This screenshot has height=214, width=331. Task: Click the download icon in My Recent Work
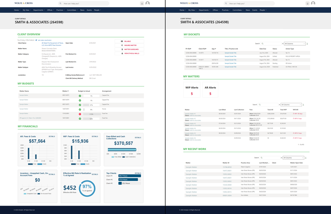(x=306, y=158)
